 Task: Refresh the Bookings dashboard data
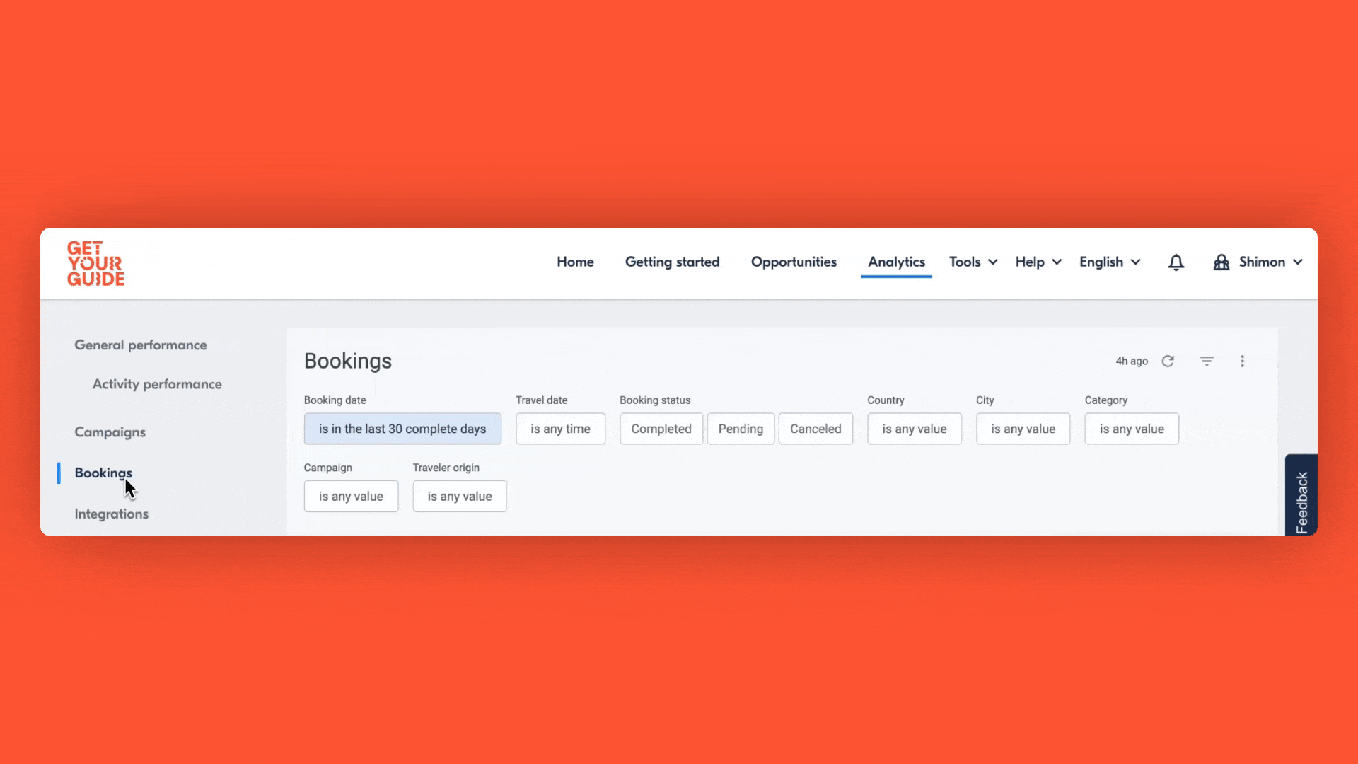tap(1168, 361)
